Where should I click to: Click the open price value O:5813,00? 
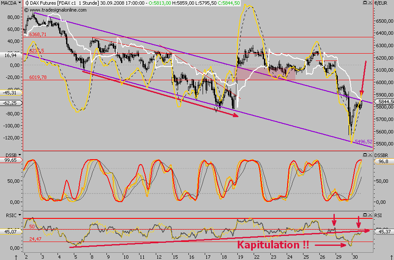[160, 3]
